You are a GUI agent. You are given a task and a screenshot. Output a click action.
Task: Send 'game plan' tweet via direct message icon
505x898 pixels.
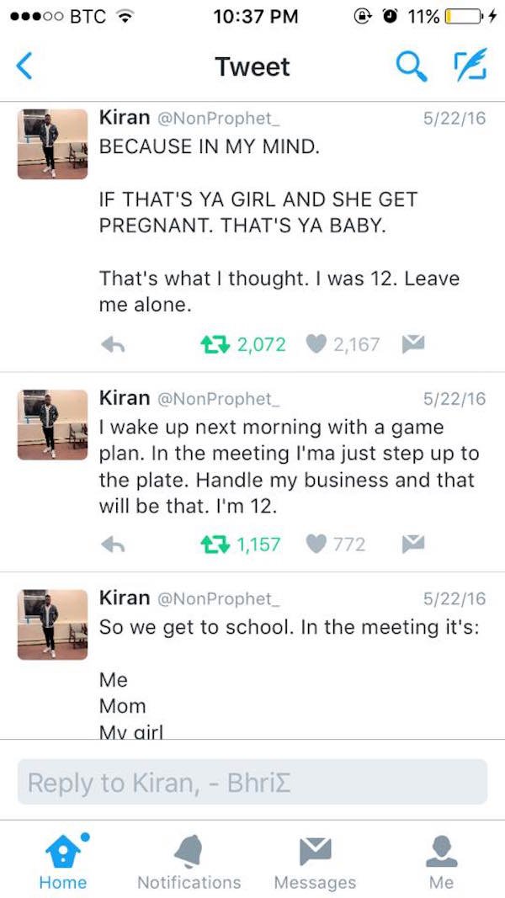(412, 544)
